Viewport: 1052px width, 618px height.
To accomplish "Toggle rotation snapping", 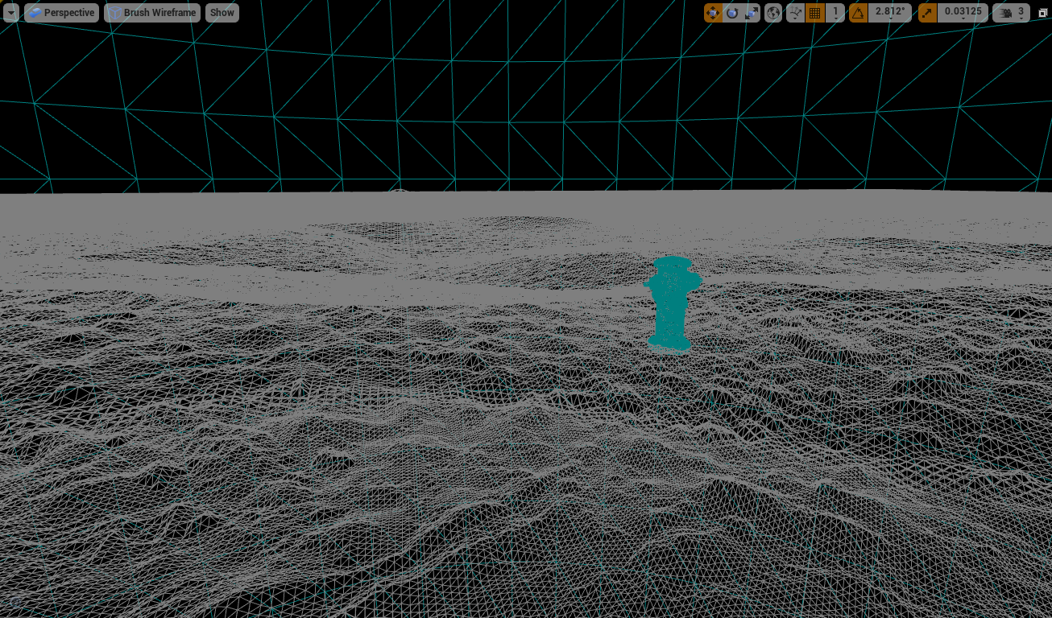I will pos(859,13).
